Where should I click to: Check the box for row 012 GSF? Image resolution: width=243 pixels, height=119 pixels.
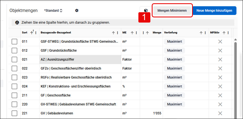coord(14,51)
